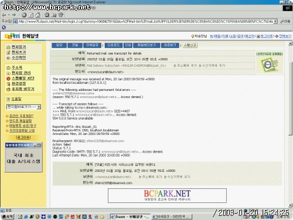Click the 메일헤더보기 button
Screen dimensions: 293x220
[x=146, y=45]
